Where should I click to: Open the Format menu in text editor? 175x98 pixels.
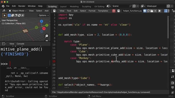pyautogui.click(x=92, y=11)
